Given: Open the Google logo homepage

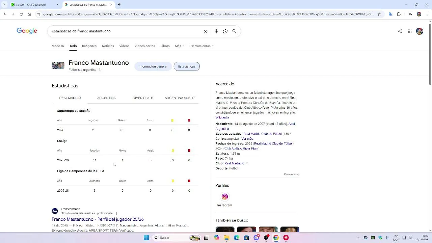Looking at the screenshot, I should click(27, 31).
